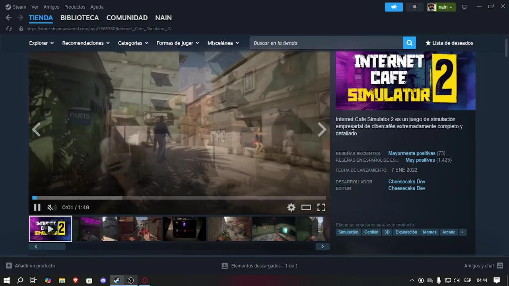Image resolution: width=509 pixels, height=286 pixels.
Task: Open Discord from the taskbar
Action: click(x=103, y=280)
